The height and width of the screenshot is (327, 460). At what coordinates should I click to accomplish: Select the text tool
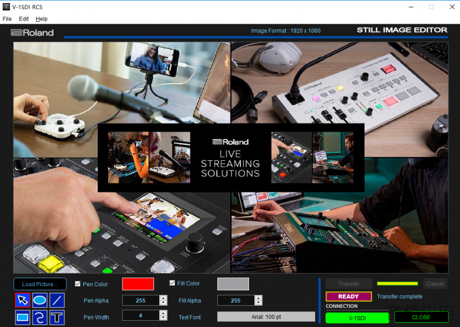click(57, 317)
